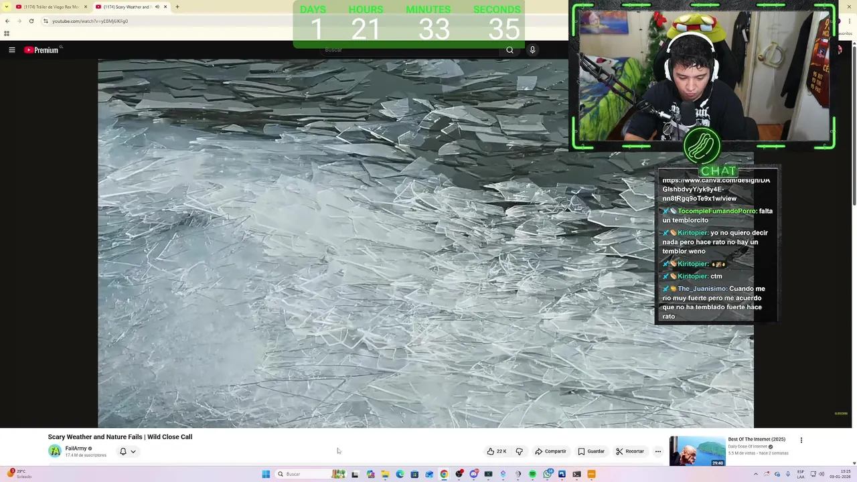Open site information icon in address bar
This screenshot has height=482, width=857.
tap(46, 21)
